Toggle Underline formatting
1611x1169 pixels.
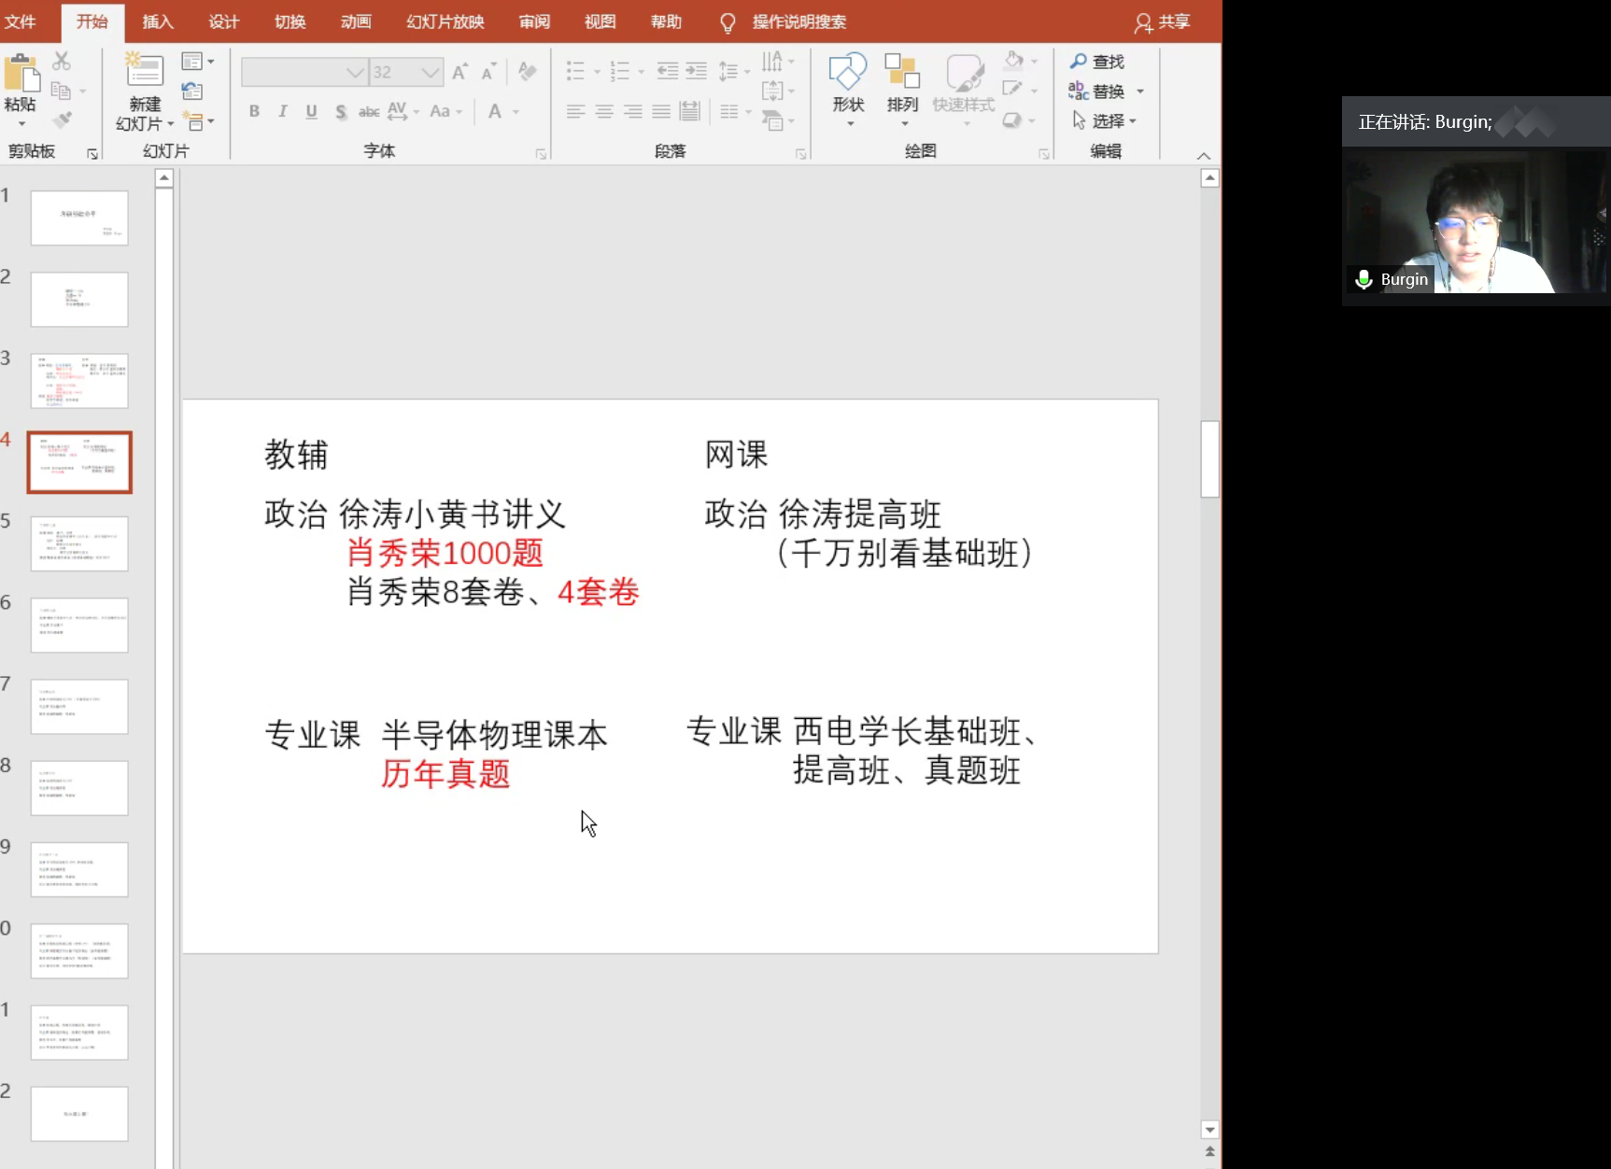tap(312, 112)
